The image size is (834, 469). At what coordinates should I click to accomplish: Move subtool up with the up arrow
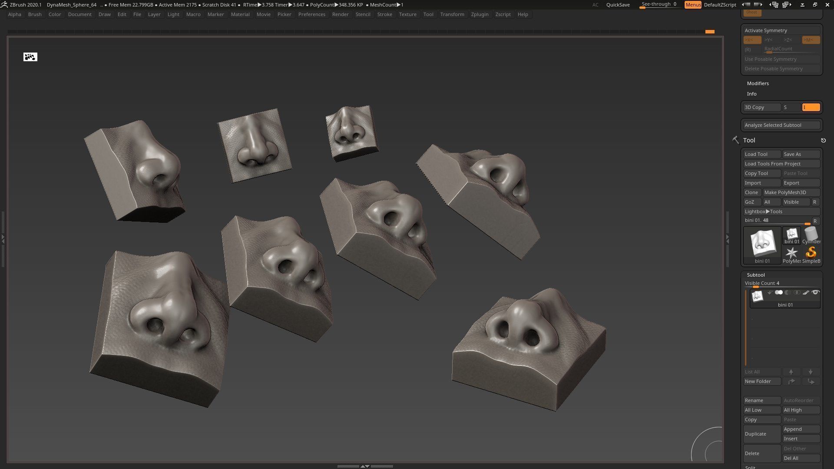pos(791,372)
